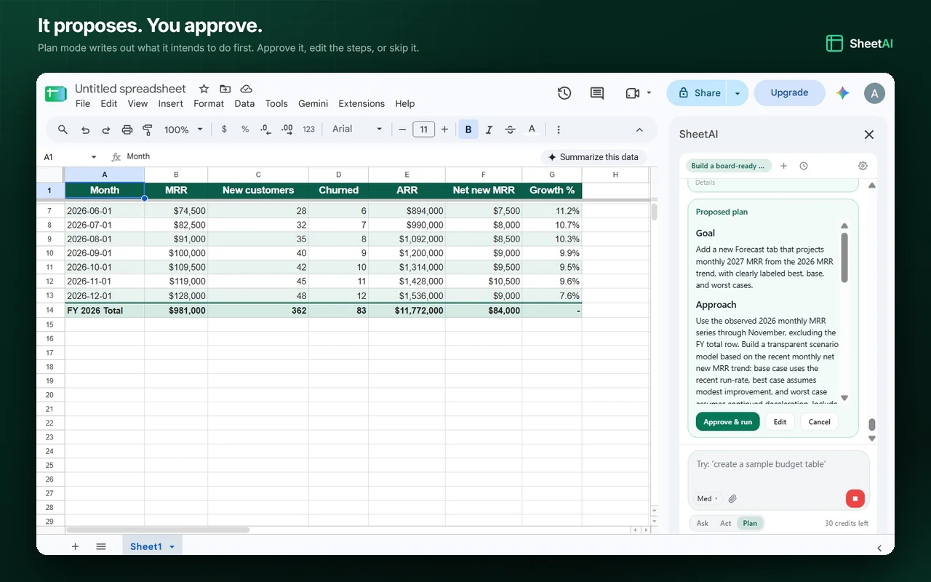This screenshot has height=582, width=931.
Task: Click the Upgrade button
Action: [789, 93]
